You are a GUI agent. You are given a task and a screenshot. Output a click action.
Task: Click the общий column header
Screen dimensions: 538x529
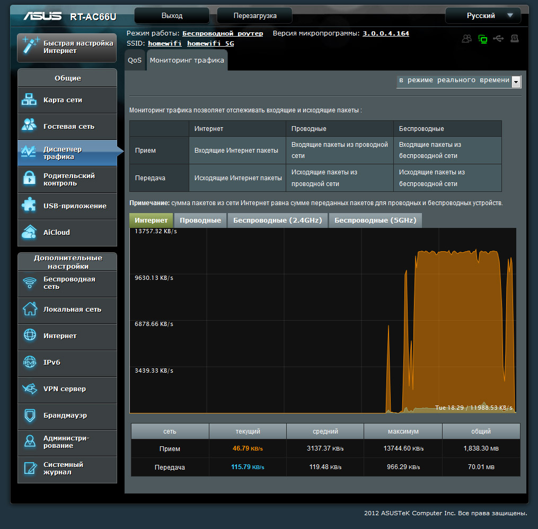click(481, 431)
